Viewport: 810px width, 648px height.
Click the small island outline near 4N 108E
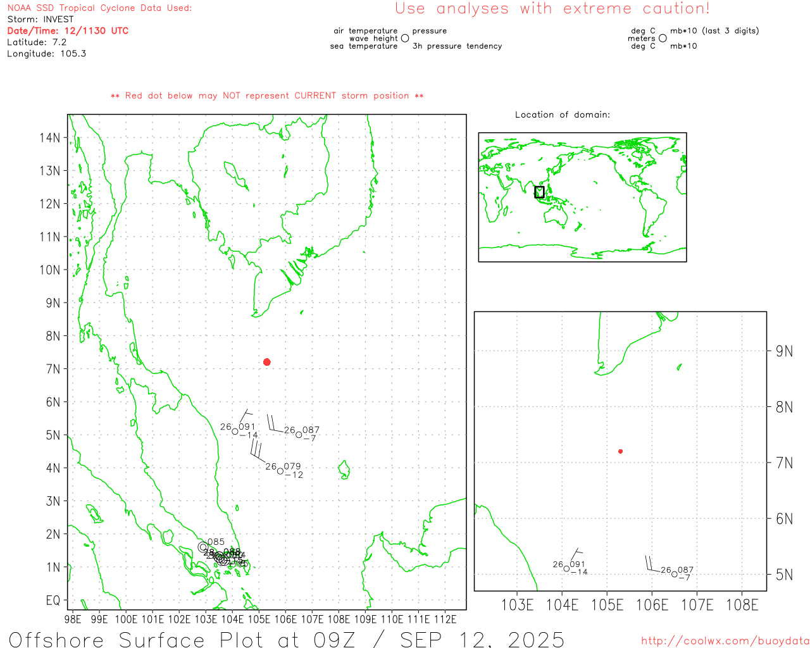coord(344,470)
